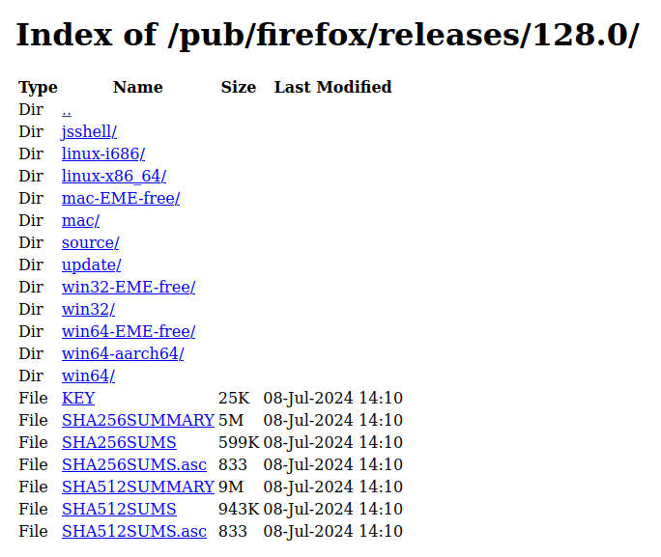Open the linux-x86_64/ directory
The height and width of the screenshot is (557, 661).
point(114,176)
